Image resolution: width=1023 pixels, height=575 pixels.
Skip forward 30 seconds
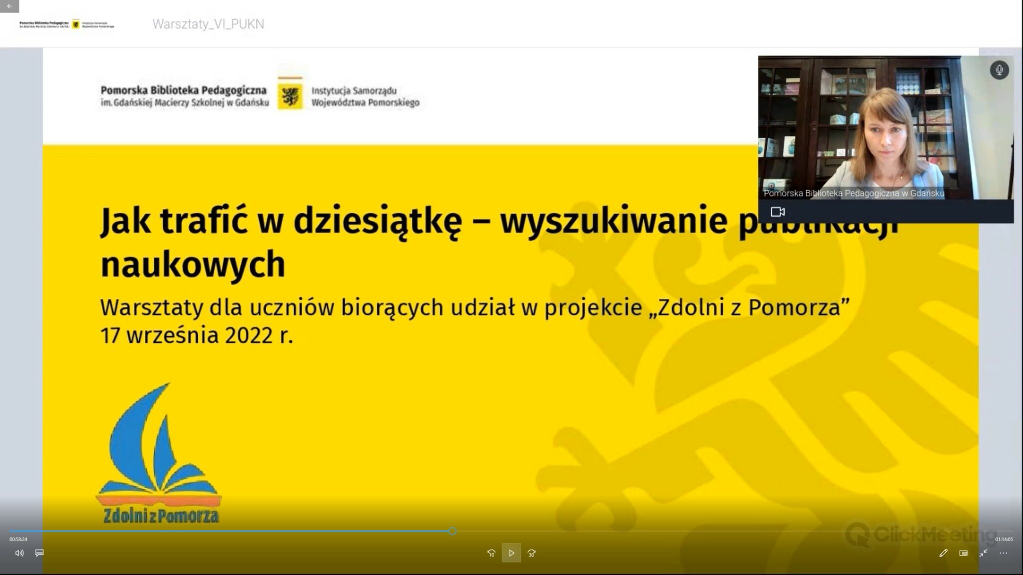(x=531, y=553)
